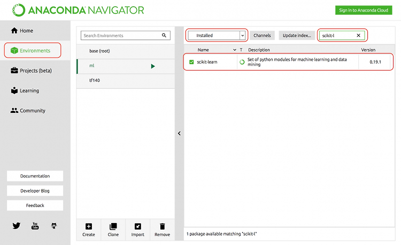Click the scikit-learn package name
Image resolution: width=401 pixels, height=245 pixels.
click(x=207, y=62)
